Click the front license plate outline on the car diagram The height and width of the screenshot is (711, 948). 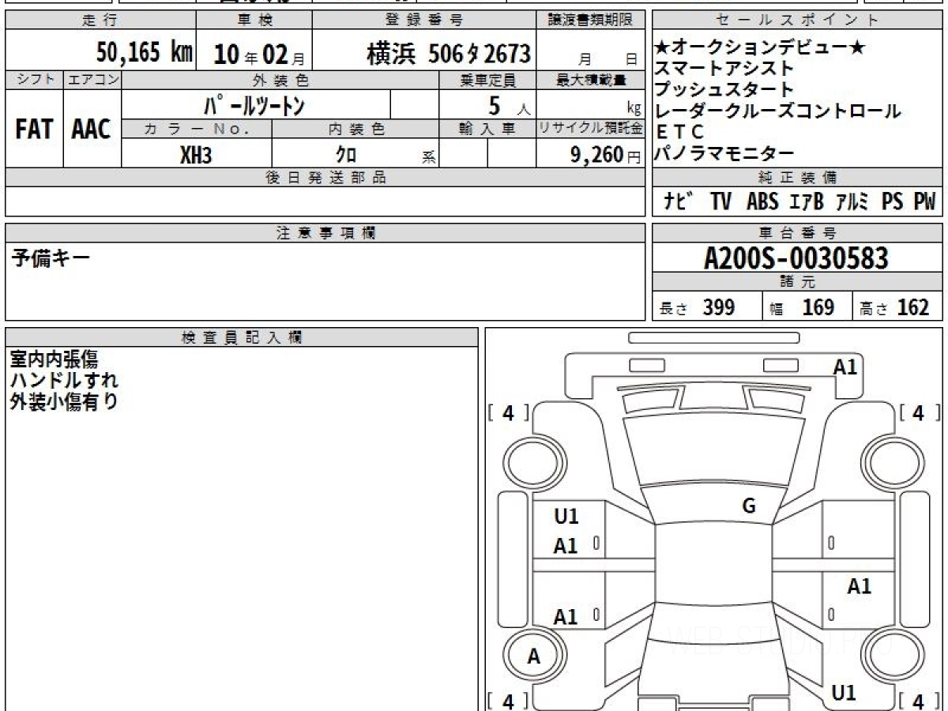[x=713, y=337]
